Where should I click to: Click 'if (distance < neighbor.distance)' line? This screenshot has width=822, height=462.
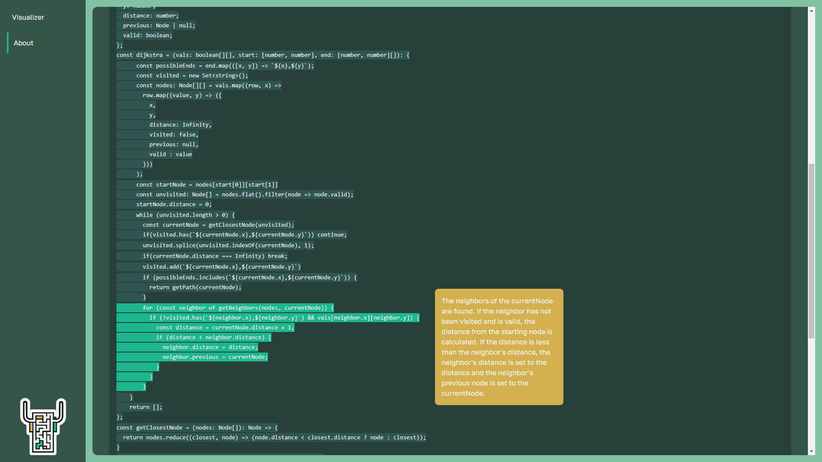click(x=213, y=338)
